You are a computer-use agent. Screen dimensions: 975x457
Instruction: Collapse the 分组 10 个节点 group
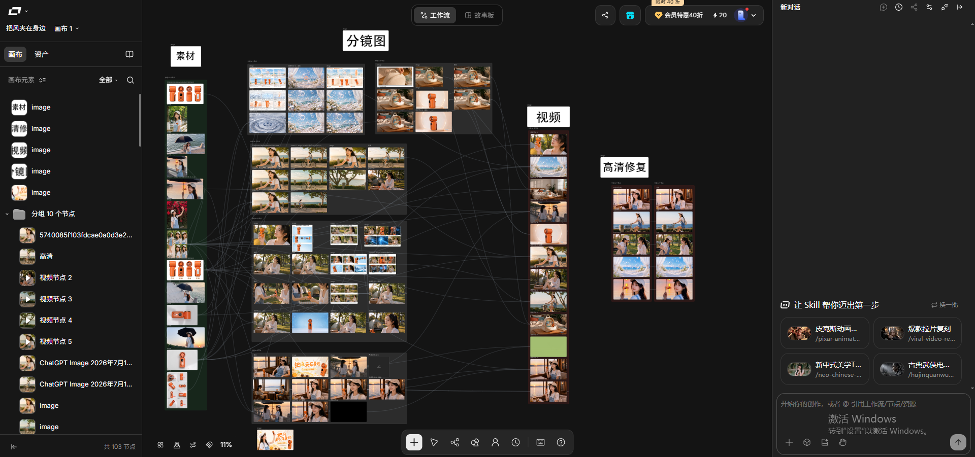coord(7,214)
